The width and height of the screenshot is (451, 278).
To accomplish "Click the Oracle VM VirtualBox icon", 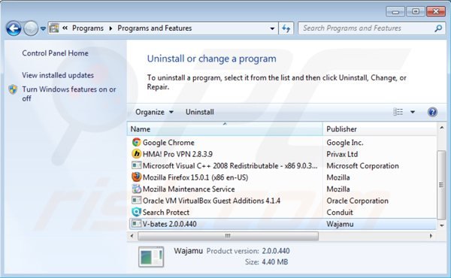I will point(136,200).
